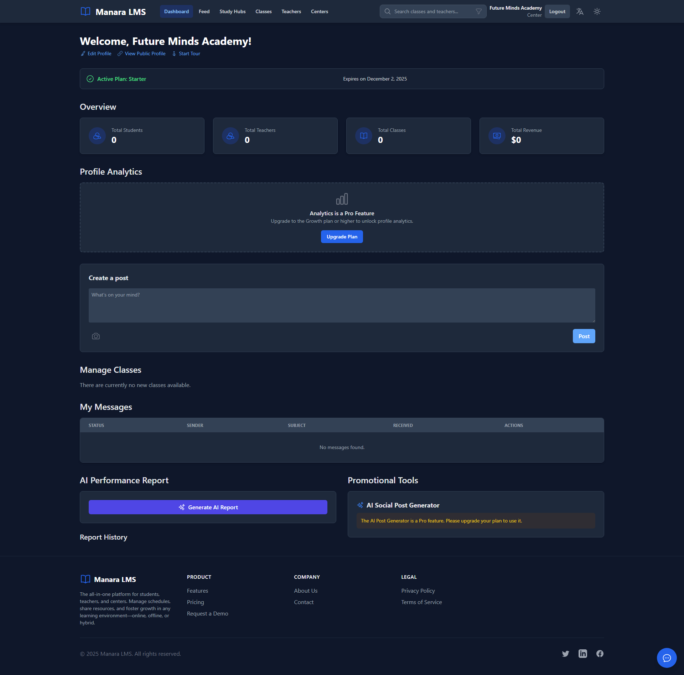
Task: Open the Study Hubs menu item
Action: [232, 11]
